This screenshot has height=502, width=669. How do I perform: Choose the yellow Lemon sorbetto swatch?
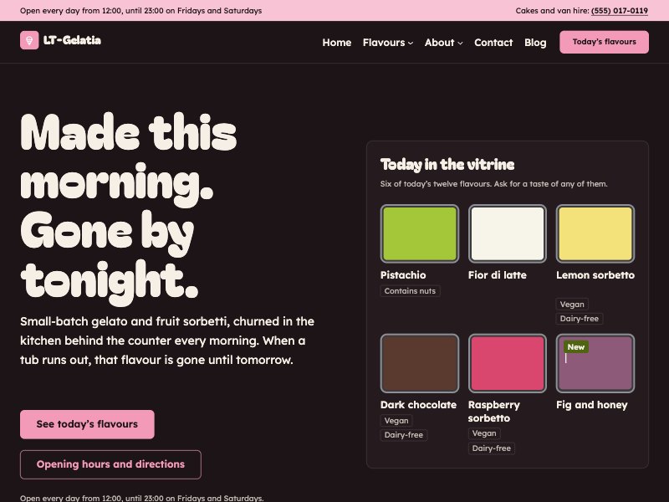pos(595,233)
